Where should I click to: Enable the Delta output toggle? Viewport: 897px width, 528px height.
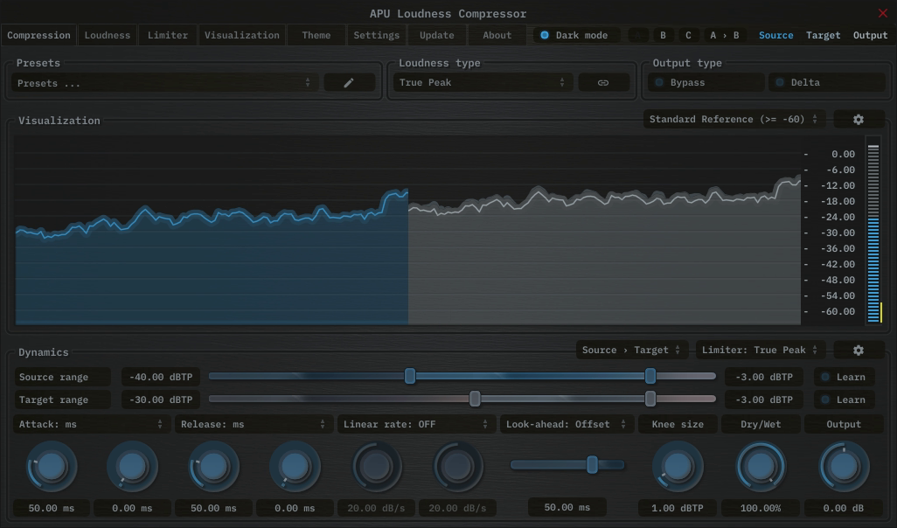pos(825,82)
